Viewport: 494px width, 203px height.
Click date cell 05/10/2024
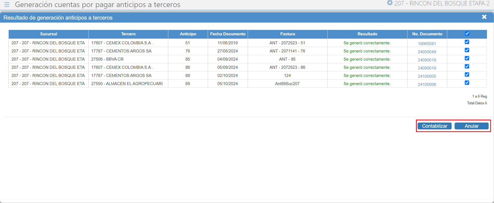tap(228, 84)
